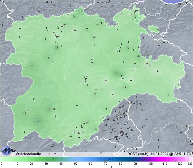Click the scale label 10
193x168 pixels.
click(x=17, y=164)
